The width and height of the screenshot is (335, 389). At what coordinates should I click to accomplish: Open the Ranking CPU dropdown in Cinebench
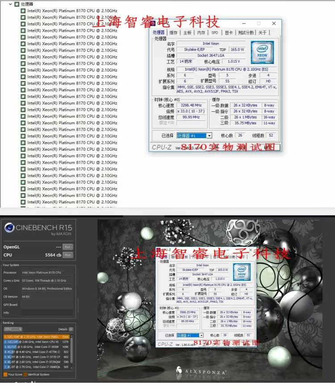13,329
